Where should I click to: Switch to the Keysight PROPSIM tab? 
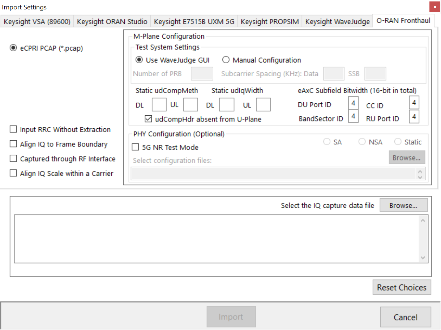pyautogui.click(x=270, y=22)
